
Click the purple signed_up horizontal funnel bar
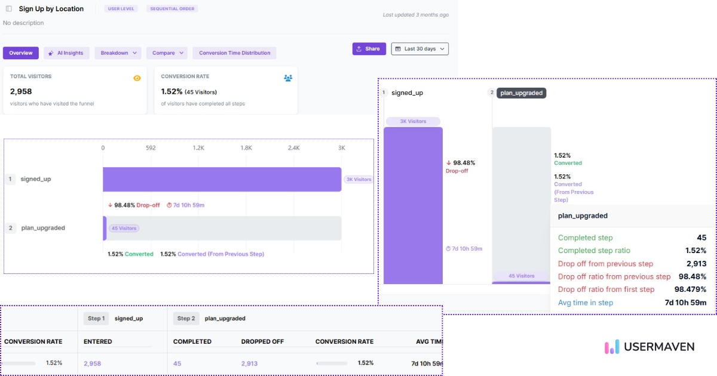(222, 179)
